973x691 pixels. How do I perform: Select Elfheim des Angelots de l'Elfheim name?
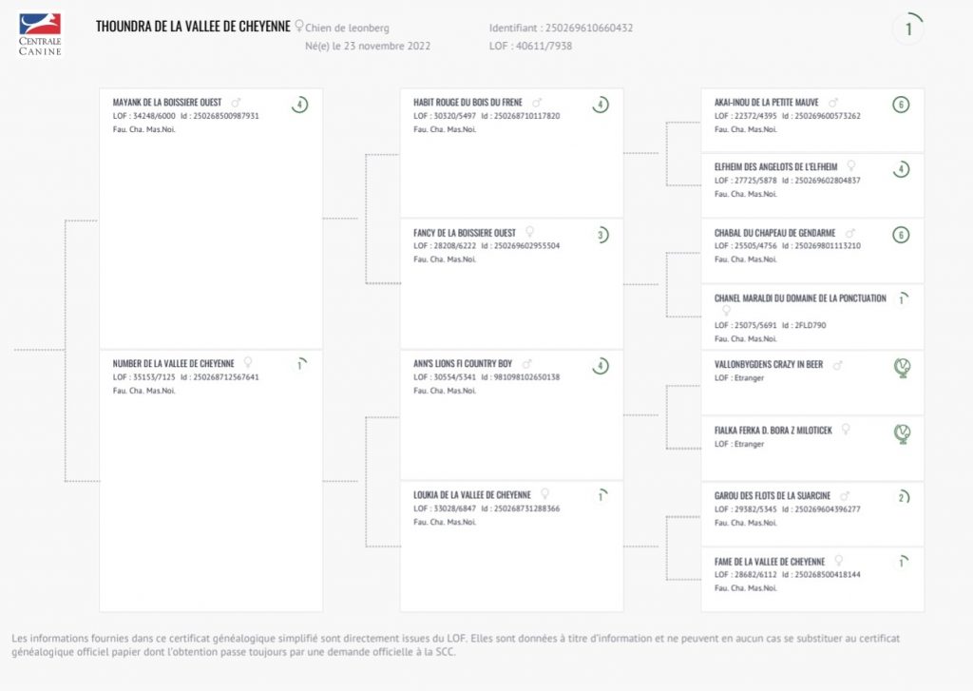[775, 167]
